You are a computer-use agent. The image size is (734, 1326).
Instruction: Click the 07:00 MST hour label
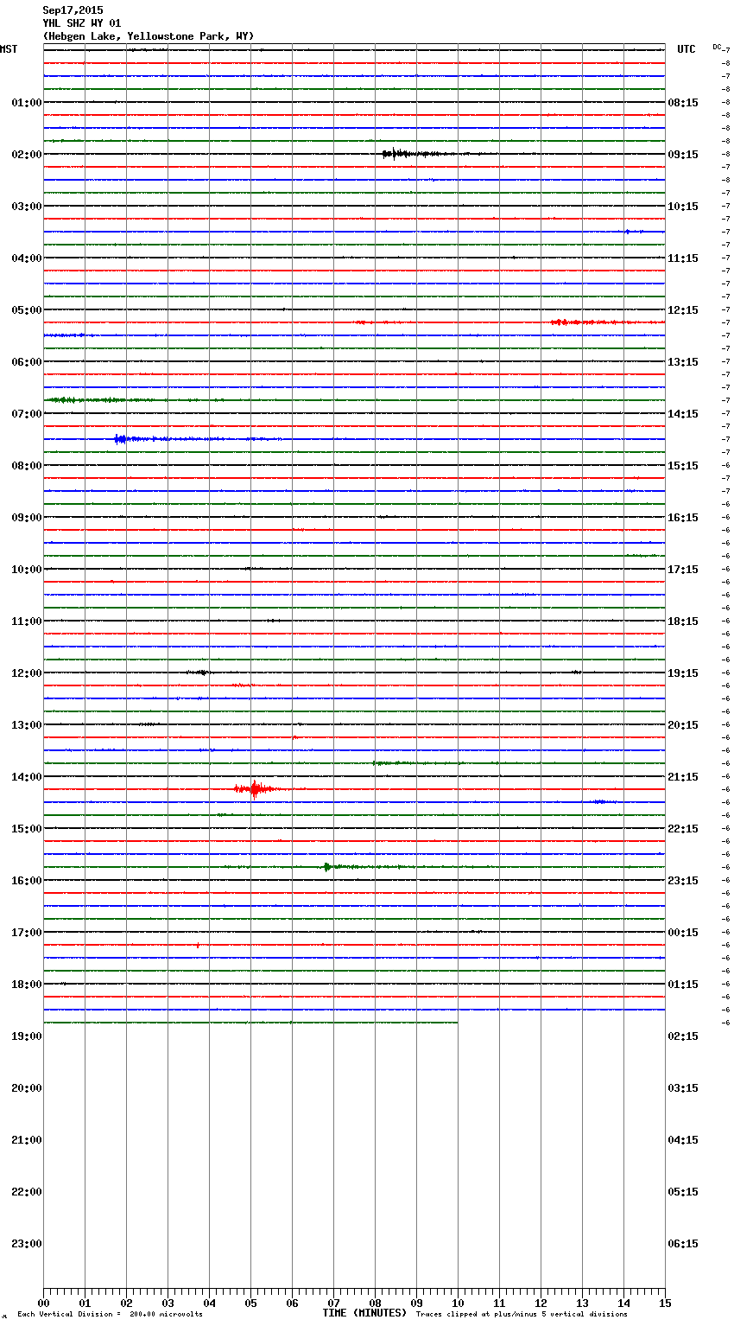[26, 414]
